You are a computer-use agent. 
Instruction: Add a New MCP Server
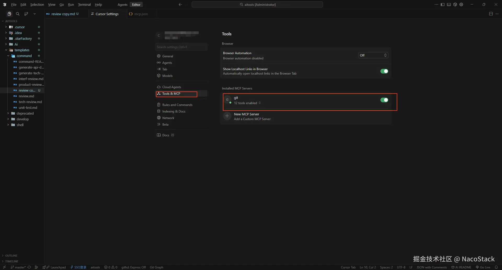pyautogui.click(x=306, y=116)
